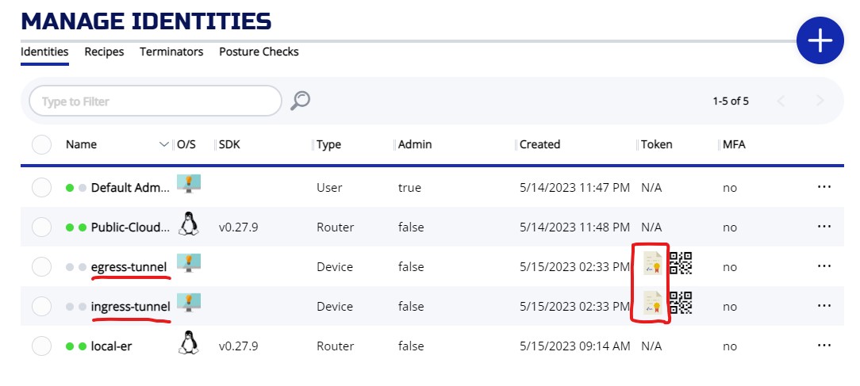Open the egress-tunnel identity name
The height and width of the screenshot is (386, 860).
[x=129, y=267]
